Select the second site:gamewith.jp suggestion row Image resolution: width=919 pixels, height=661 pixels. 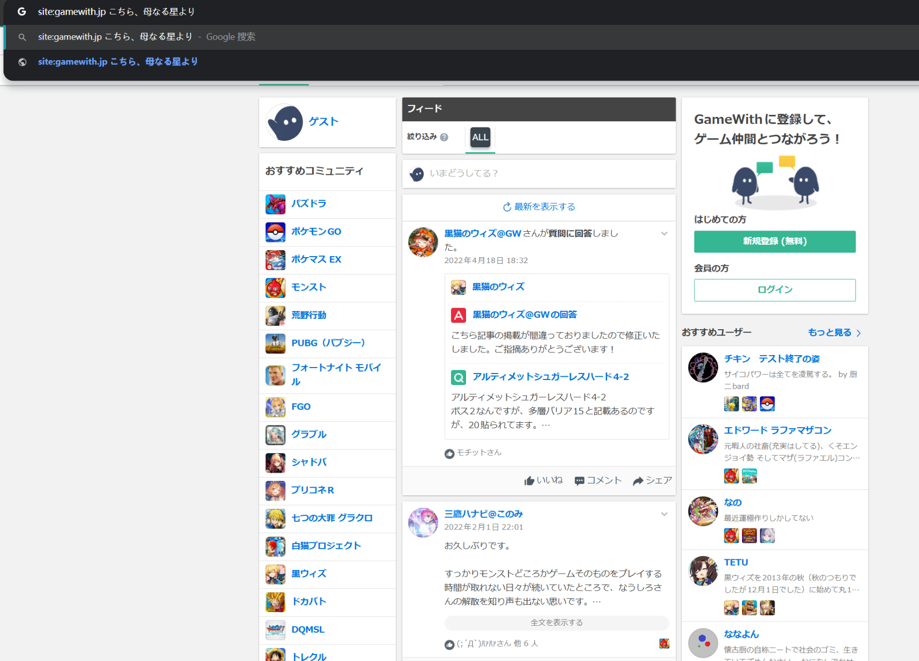461,62
